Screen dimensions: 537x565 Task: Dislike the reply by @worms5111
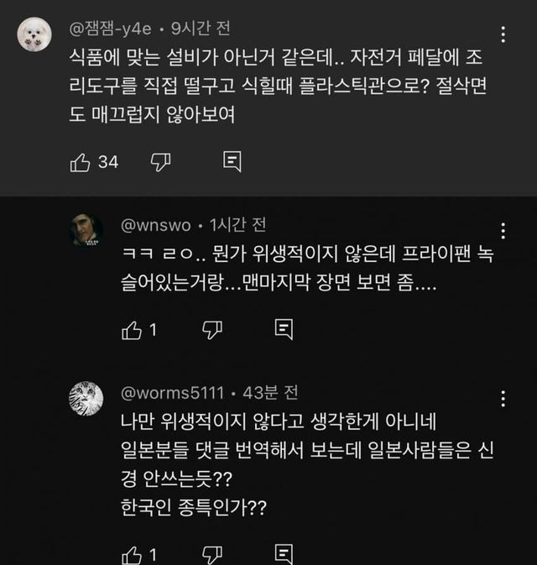[x=211, y=554]
